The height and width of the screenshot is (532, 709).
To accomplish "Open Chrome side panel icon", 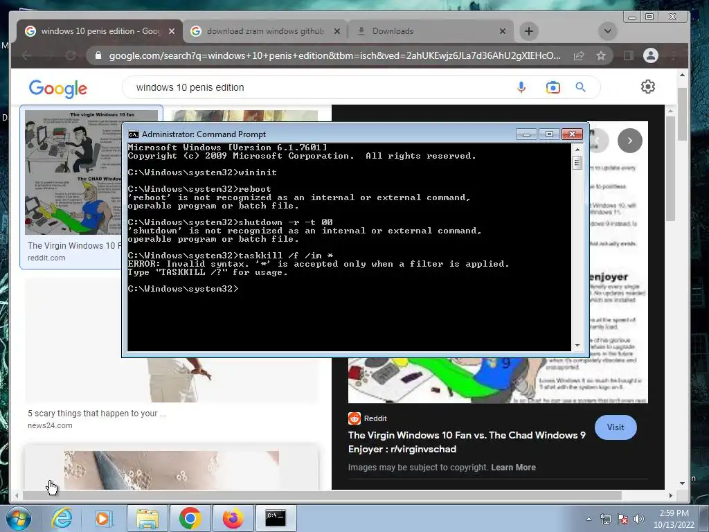I will pyautogui.click(x=629, y=55).
